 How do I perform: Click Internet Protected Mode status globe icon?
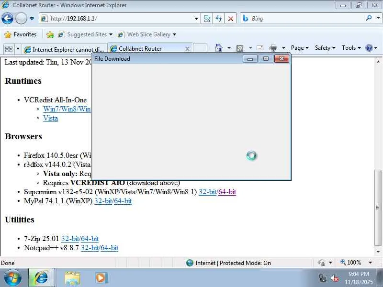[190, 263]
